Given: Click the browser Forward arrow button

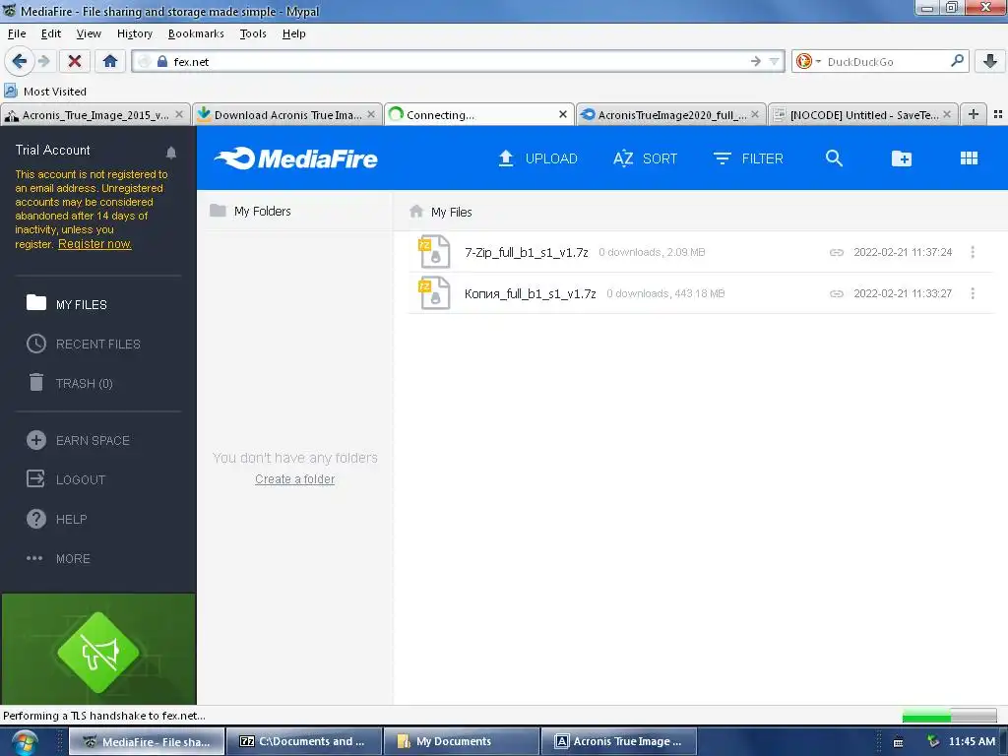Looking at the screenshot, I should 43,61.
